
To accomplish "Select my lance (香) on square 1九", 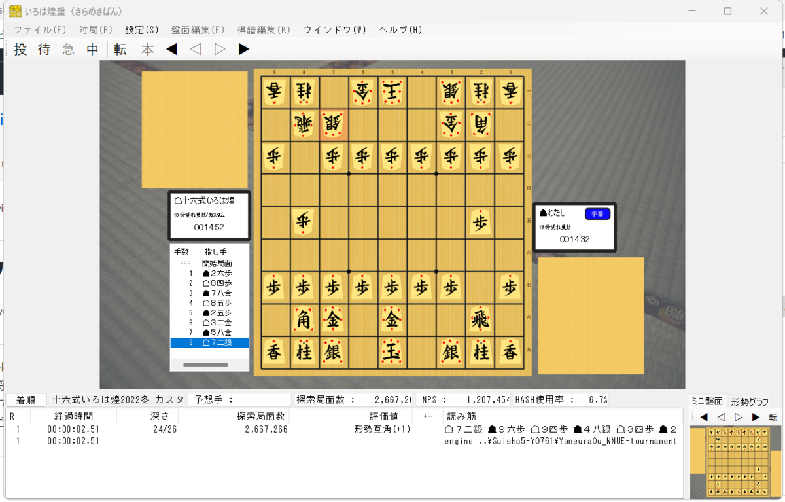I will 510,352.
